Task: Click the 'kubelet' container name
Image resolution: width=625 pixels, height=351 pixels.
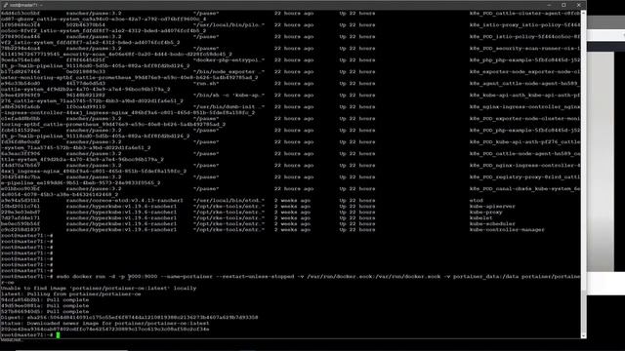Action: pos(481,218)
